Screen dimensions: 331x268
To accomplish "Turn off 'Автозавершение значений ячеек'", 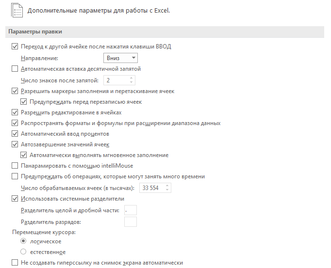I will pyautogui.click(x=15, y=144).
